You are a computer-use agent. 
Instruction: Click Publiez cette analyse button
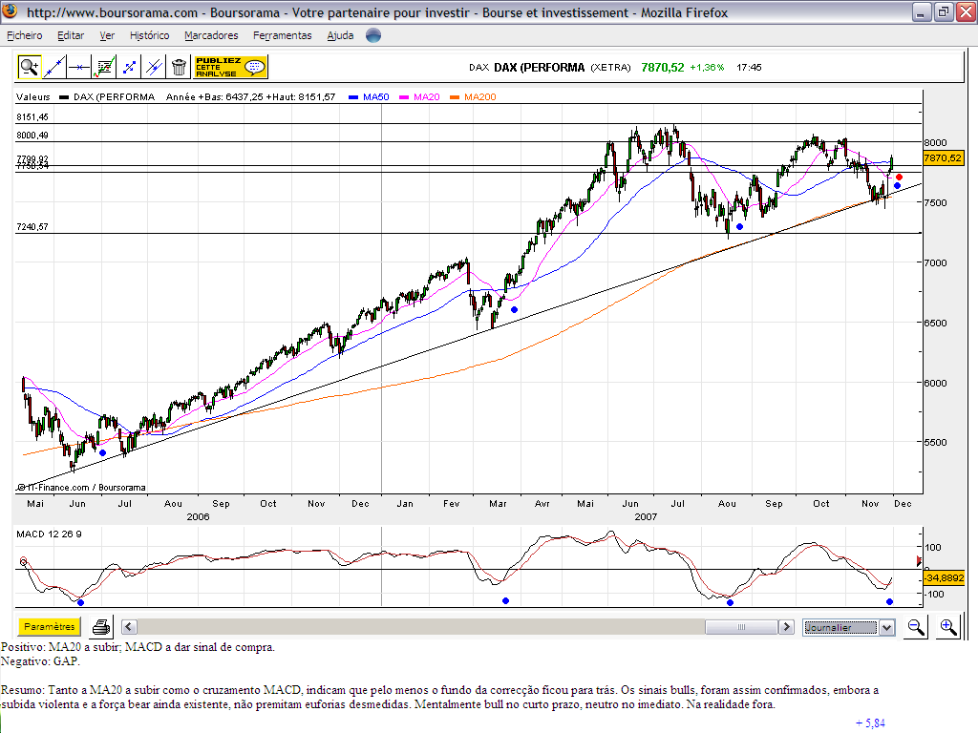click(x=231, y=67)
